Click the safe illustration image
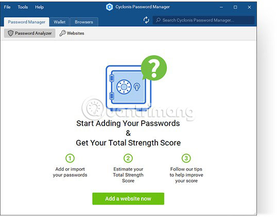The height and width of the screenshot is (217, 277). 128,88
